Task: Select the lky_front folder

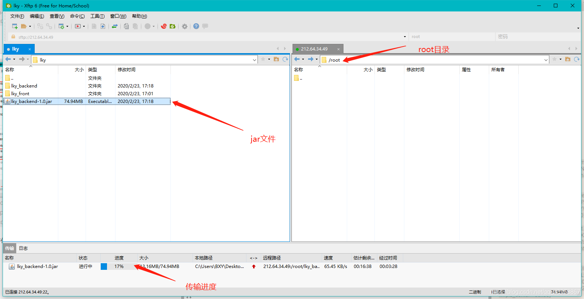Action: tap(87, 94)
